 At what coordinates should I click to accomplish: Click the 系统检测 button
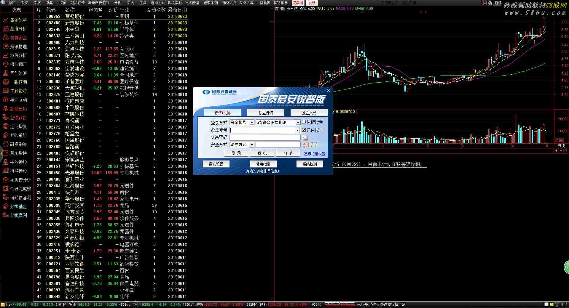[310, 164]
